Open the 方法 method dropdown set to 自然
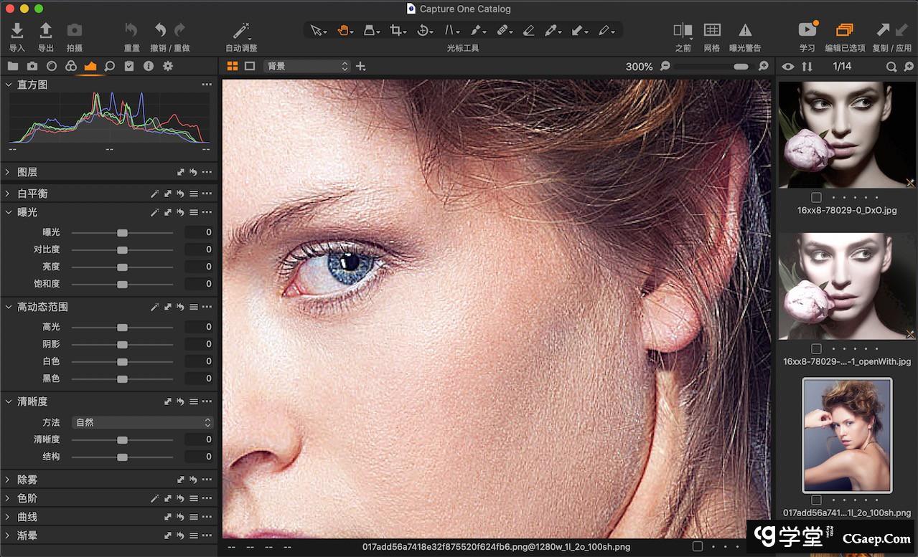 click(143, 422)
